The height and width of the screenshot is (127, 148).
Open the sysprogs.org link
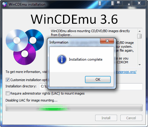click(126, 72)
